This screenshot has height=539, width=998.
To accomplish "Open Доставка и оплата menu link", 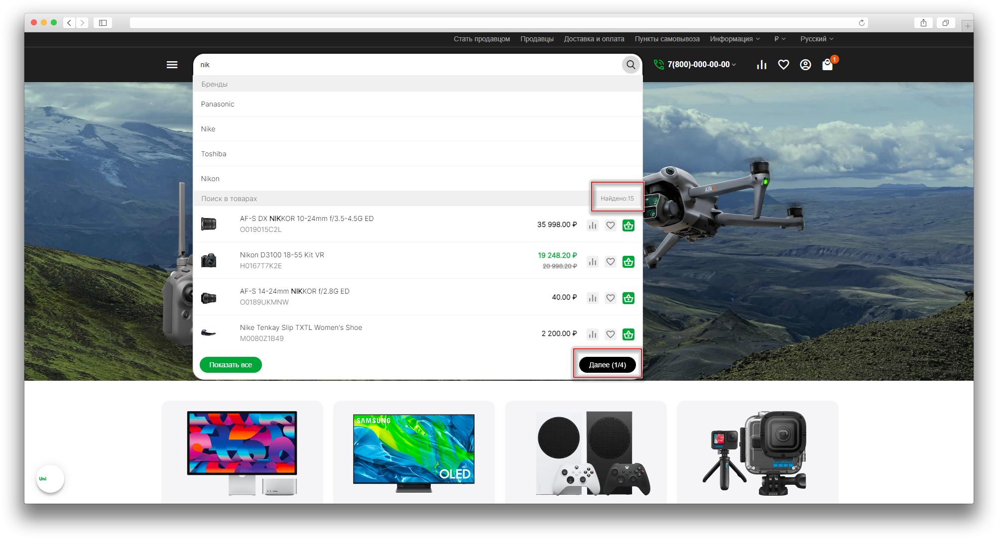I will pos(594,39).
